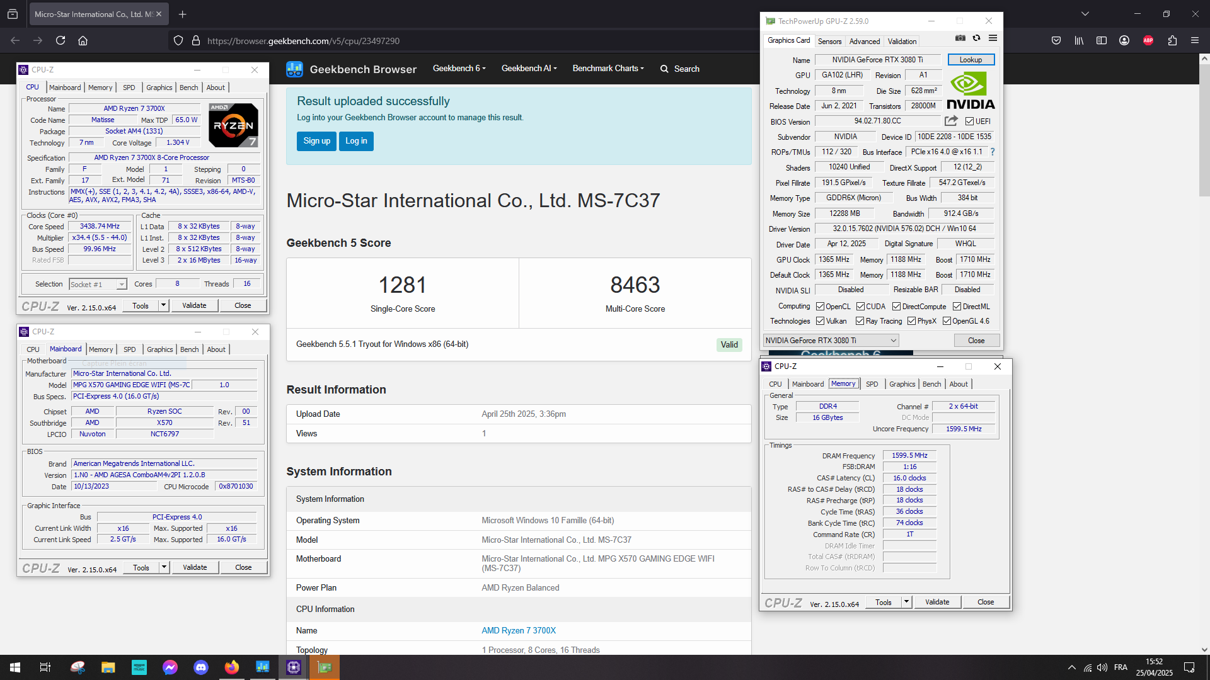
Task: Open Discord from the taskbar
Action: coord(201,667)
